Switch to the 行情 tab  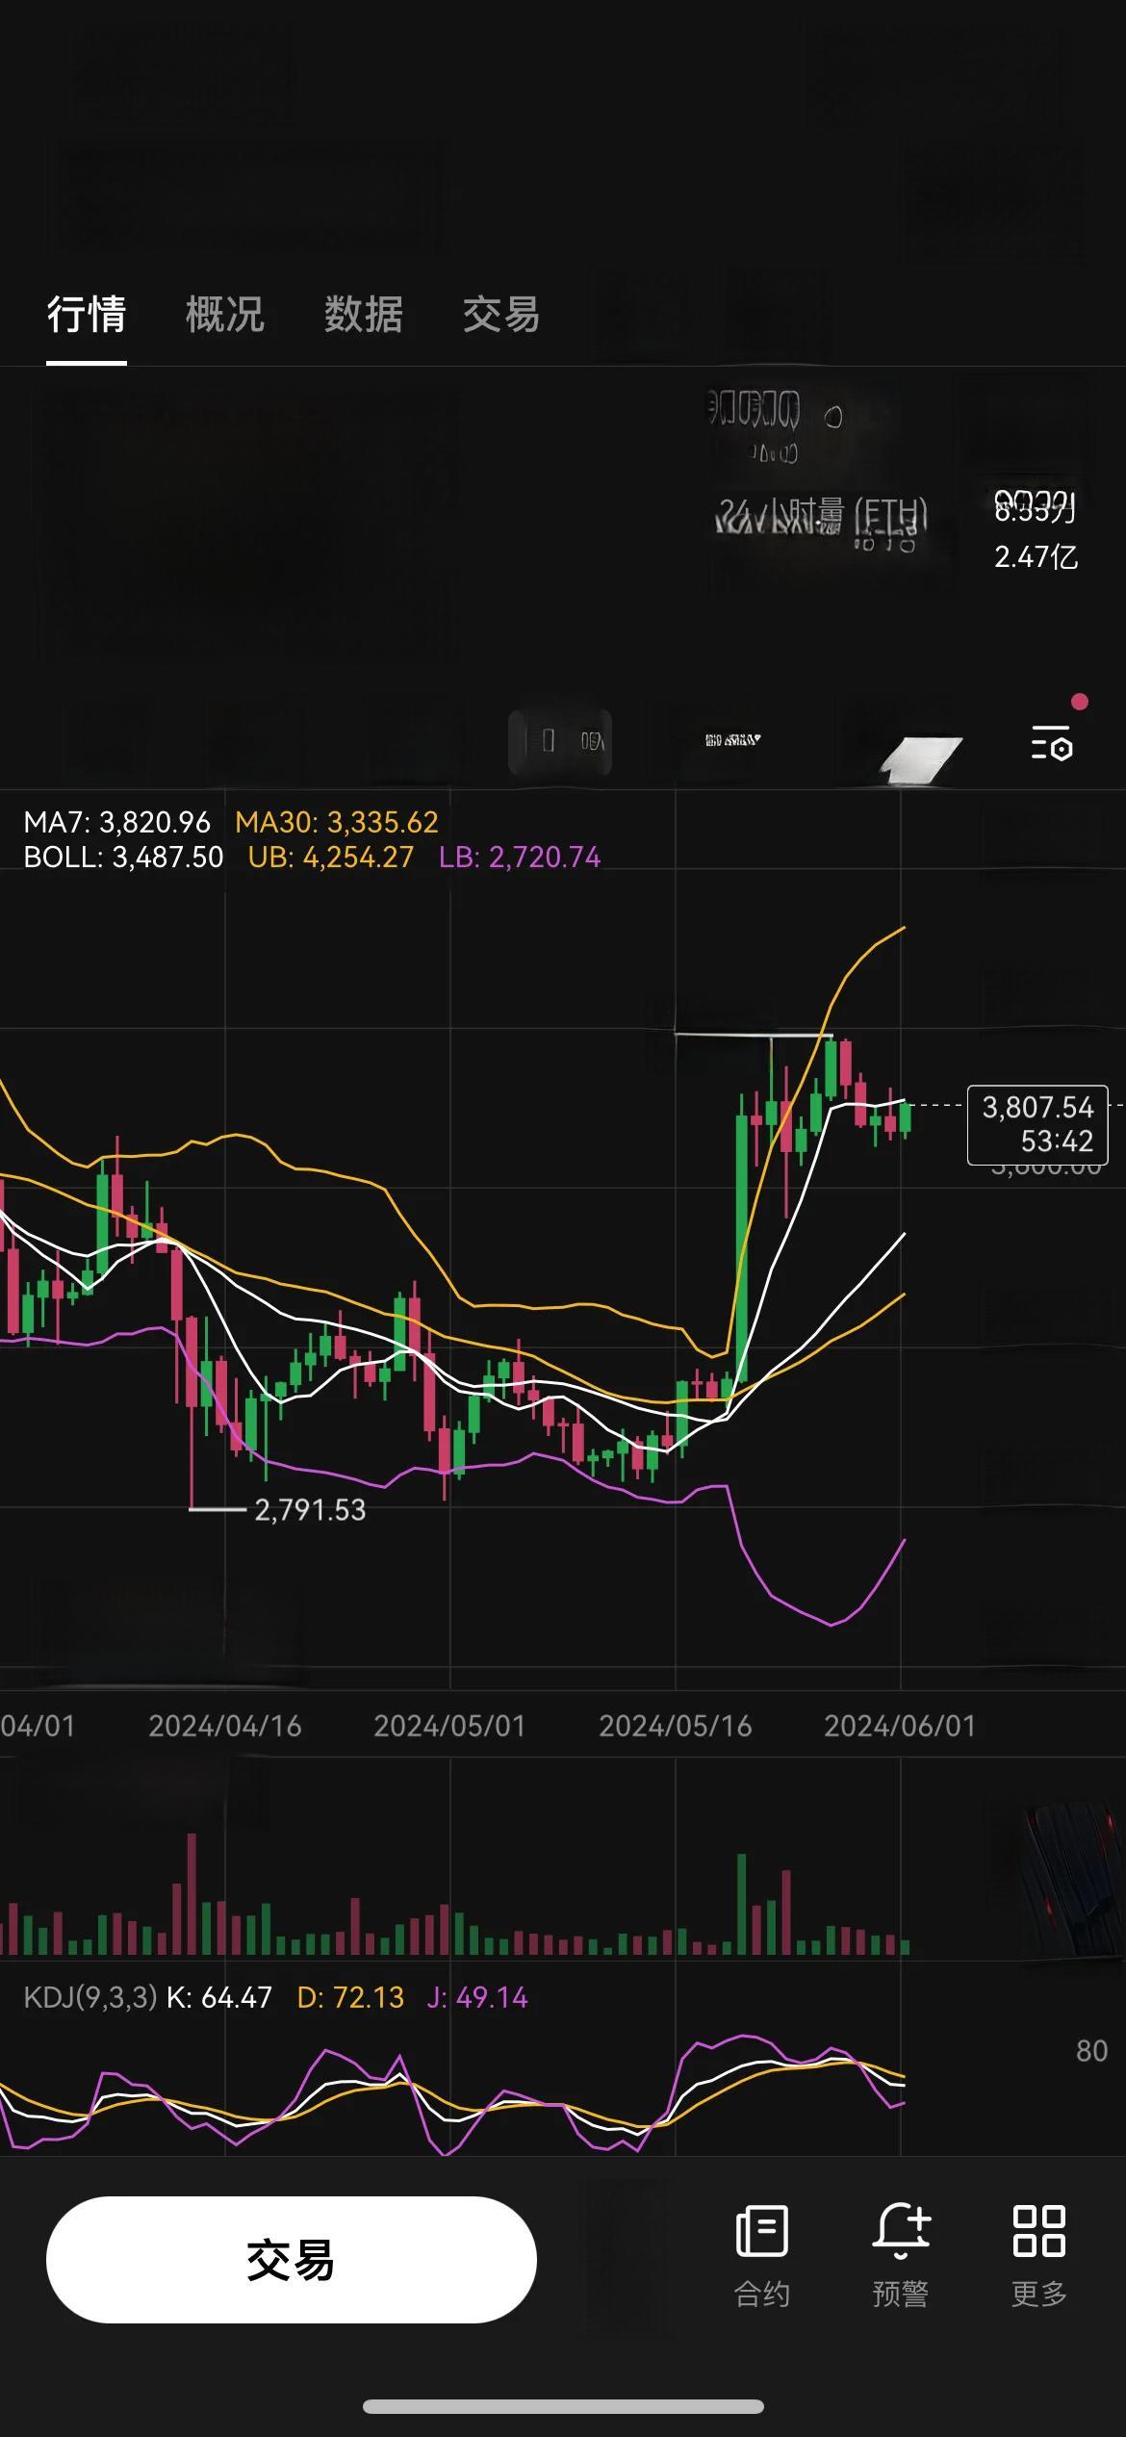click(x=87, y=315)
